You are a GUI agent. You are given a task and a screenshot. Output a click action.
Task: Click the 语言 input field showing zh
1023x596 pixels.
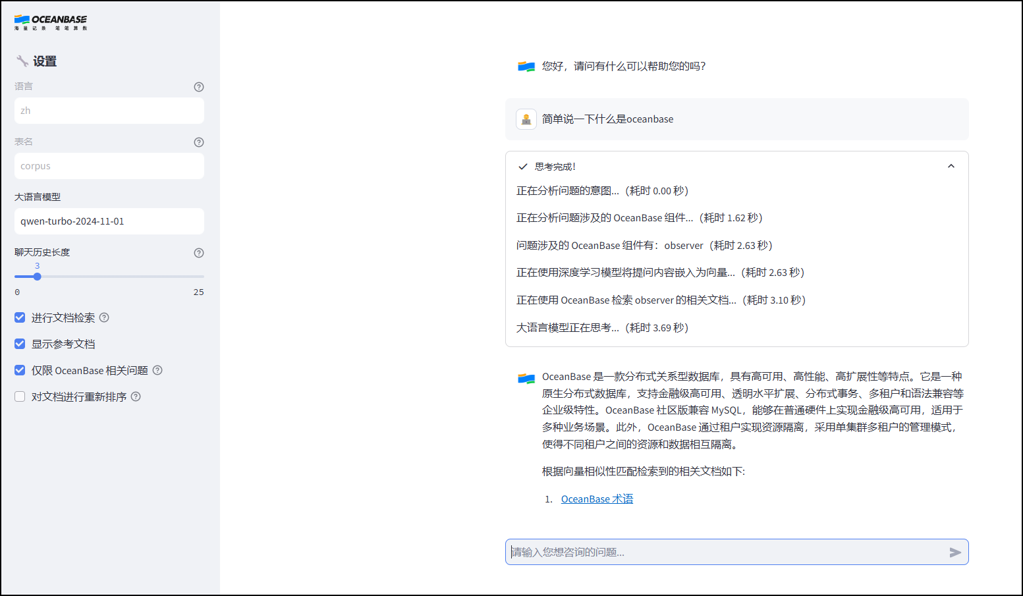point(109,111)
